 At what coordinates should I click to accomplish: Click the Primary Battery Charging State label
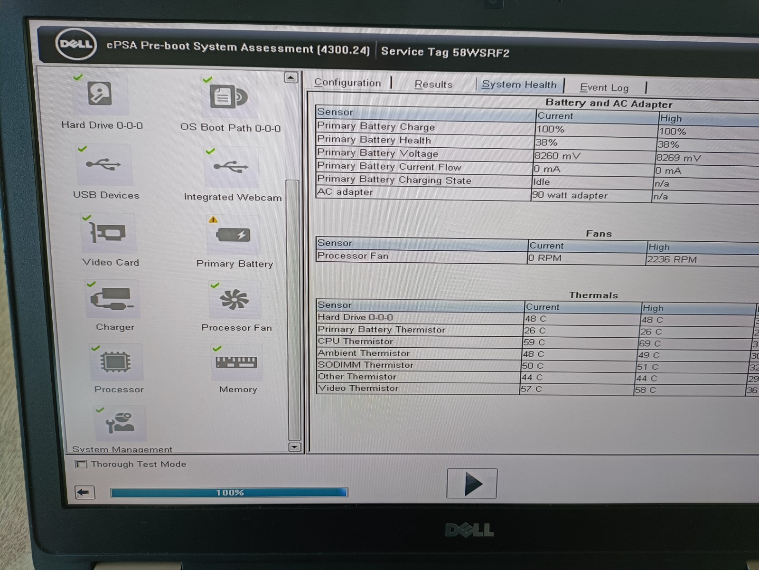click(394, 180)
